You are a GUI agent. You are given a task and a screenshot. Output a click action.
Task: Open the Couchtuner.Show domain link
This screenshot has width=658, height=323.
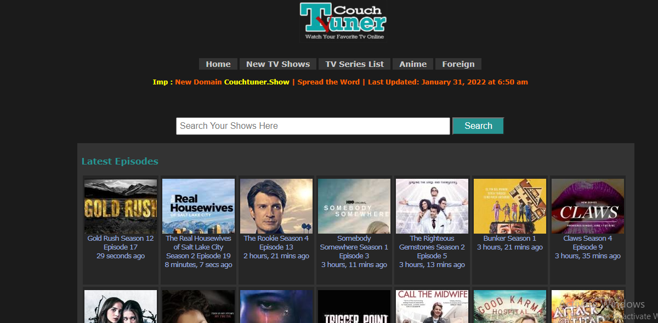257,82
